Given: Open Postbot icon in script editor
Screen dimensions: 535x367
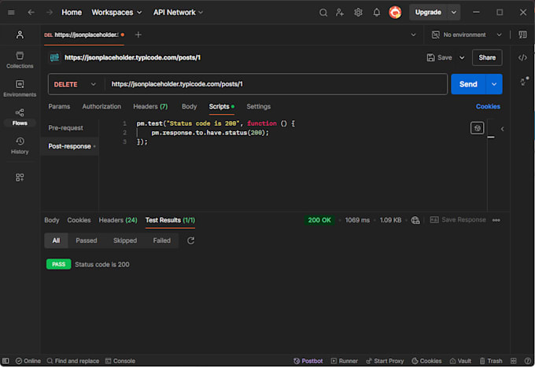Looking at the screenshot, I should (477, 128).
